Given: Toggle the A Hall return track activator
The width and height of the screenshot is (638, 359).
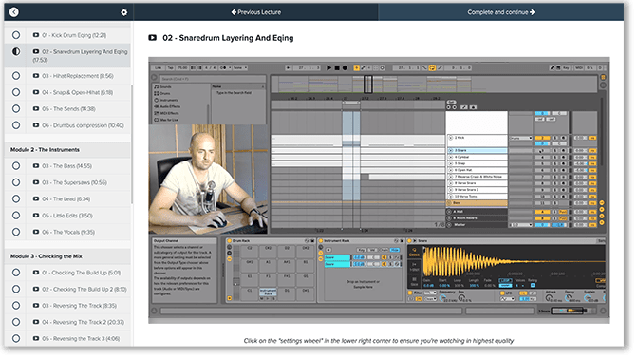Looking at the screenshot, I should tap(542, 212).
